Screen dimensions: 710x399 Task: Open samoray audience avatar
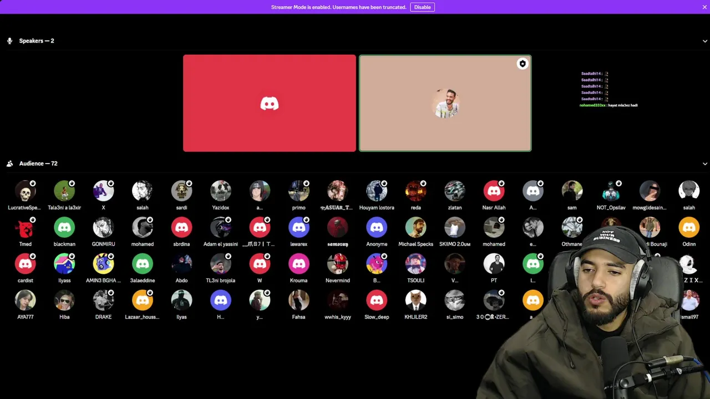pos(338,227)
